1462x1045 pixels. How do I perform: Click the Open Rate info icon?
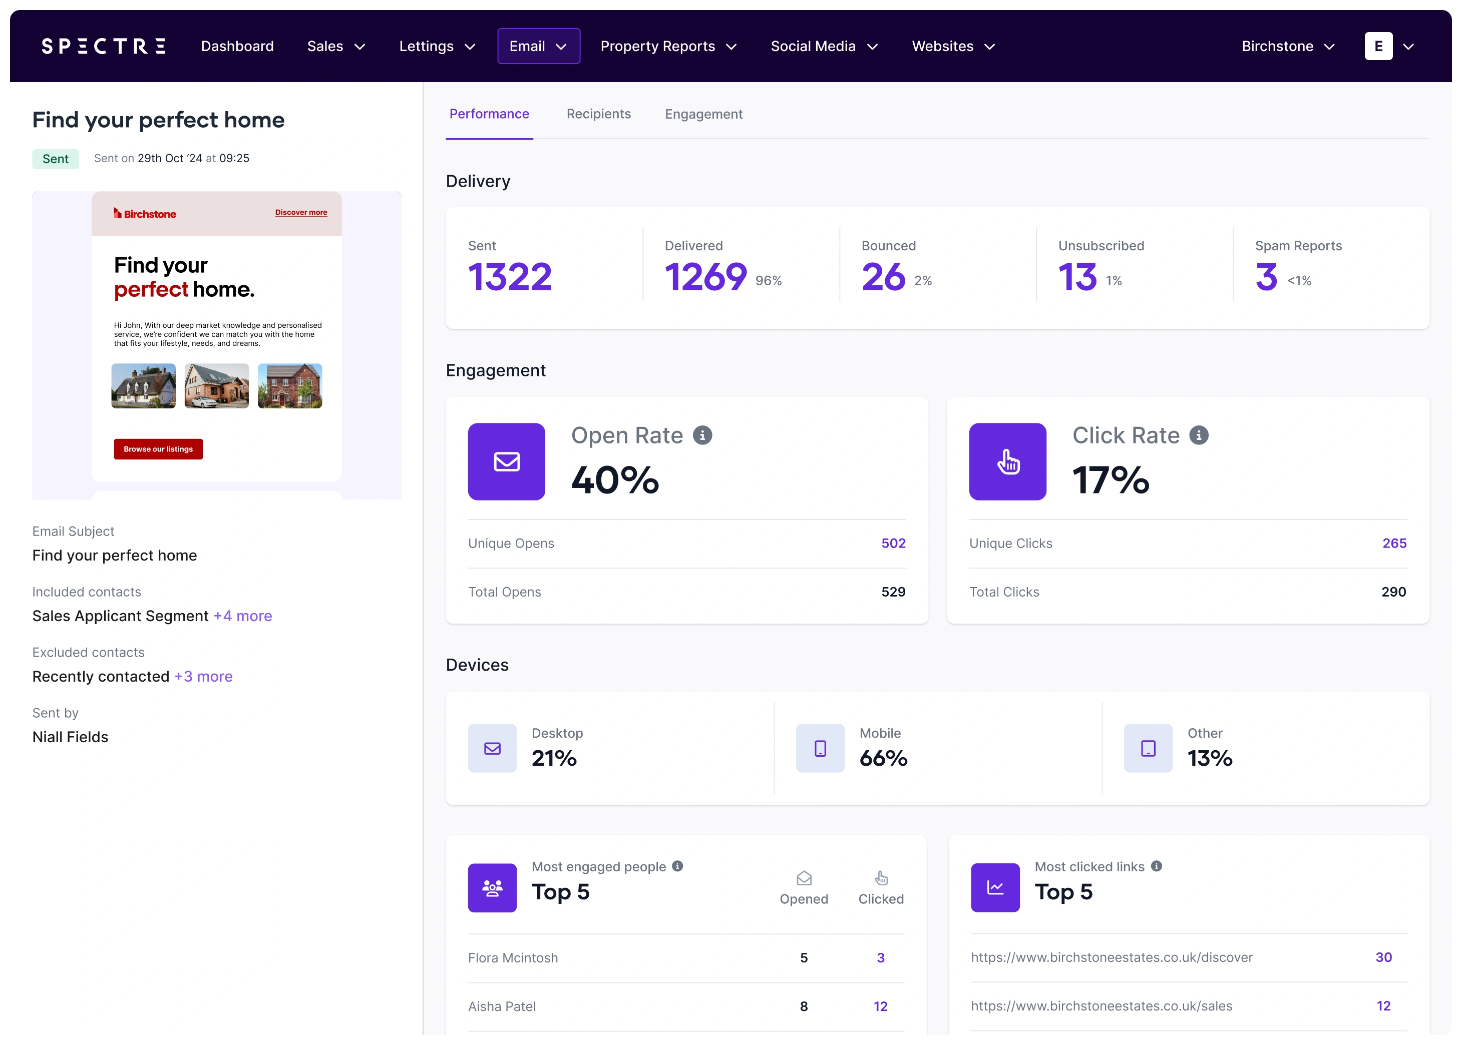[x=702, y=435]
